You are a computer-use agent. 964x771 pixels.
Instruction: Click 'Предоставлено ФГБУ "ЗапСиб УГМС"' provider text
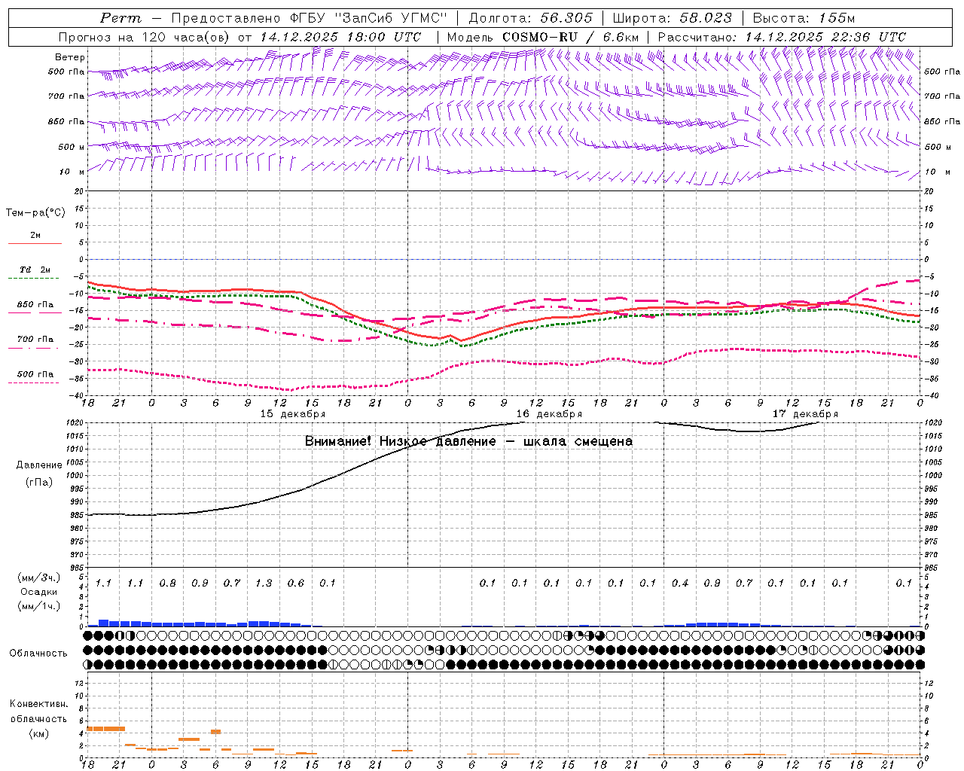(310, 18)
